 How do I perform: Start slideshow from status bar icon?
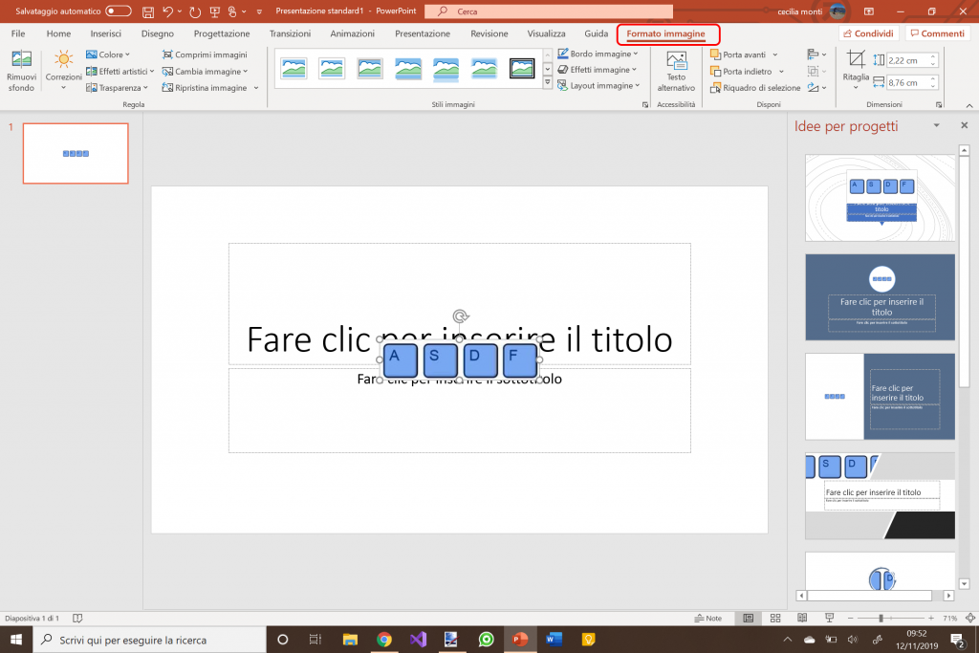tap(829, 618)
